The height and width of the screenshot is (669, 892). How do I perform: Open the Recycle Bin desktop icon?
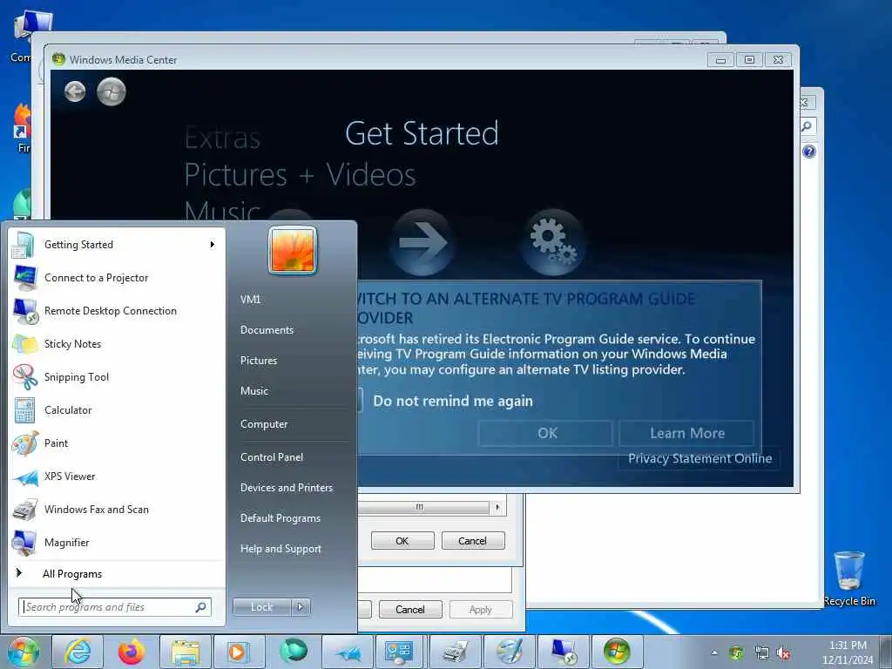pos(848,578)
